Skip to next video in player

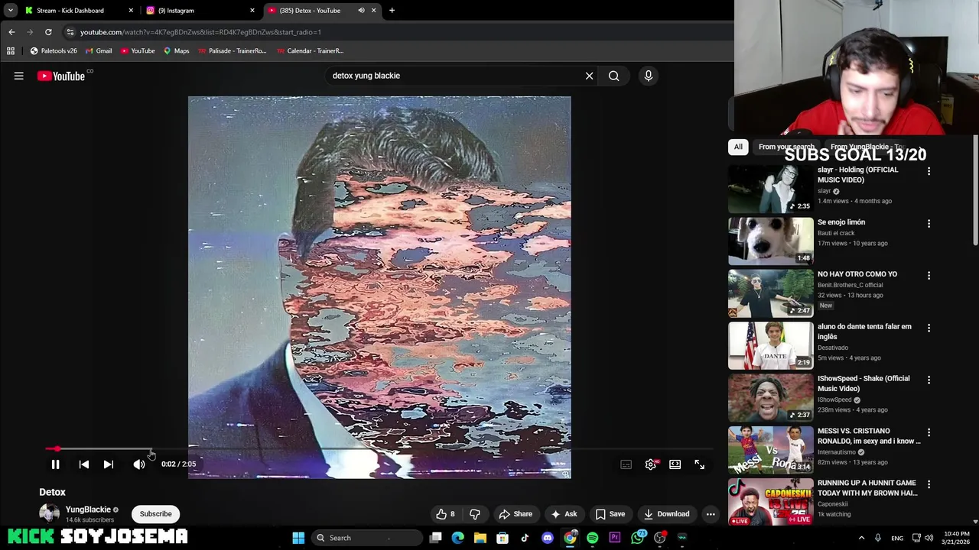click(109, 464)
